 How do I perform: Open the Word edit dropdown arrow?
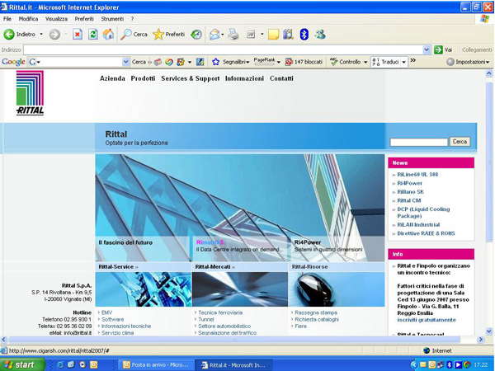point(262,34)
